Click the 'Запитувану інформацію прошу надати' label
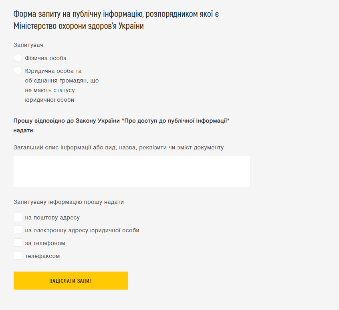The width and height of the screenshot is (339, 310). 69,202
